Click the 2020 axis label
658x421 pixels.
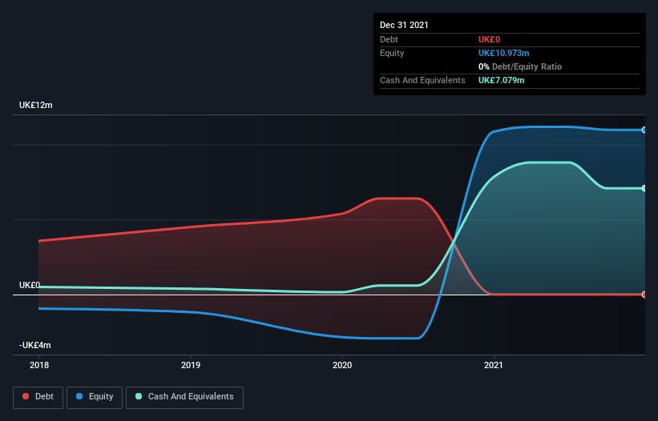point(342,365)
